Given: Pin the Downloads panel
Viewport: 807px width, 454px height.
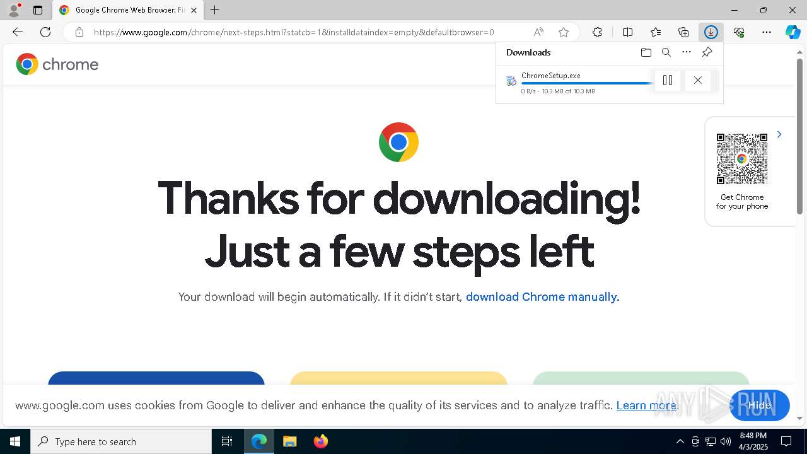Looking at the screenshot, I should click(x=707, y=52).
